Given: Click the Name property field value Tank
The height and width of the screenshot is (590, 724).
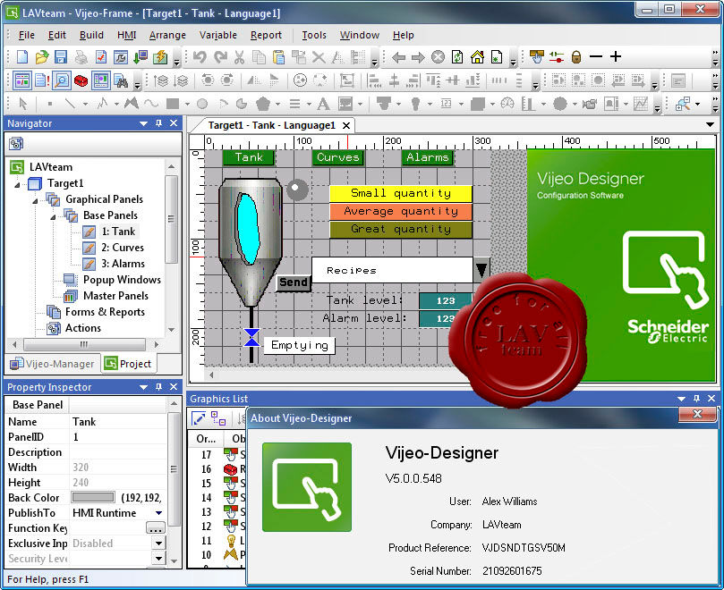Looking at the screenshot, I should [x=118, y=422].
